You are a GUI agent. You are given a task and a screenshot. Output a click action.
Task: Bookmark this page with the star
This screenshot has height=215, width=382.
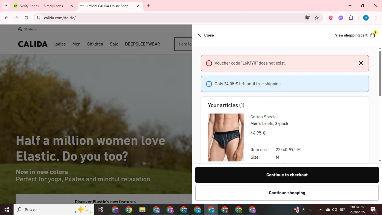317,18
